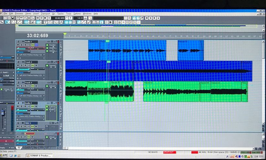Viewport: 266px width, 160px height.
Task: Click the Track 2 pan slider
Action: [38, 69]
